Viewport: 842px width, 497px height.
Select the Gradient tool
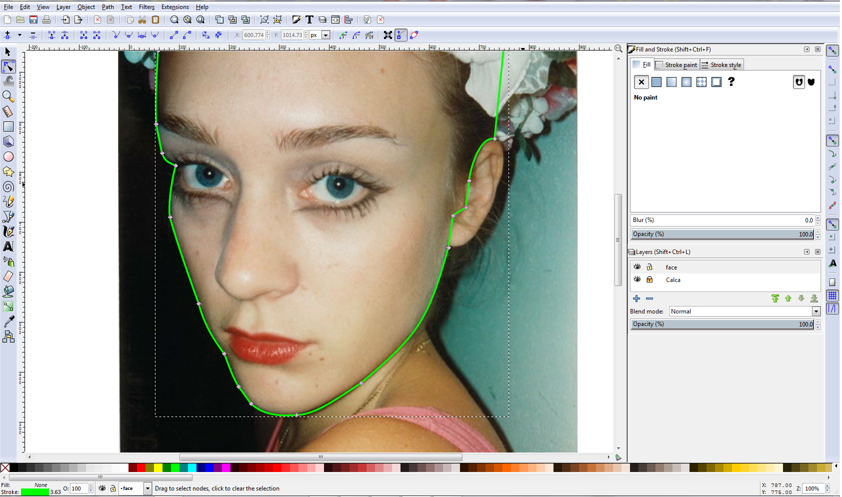pos(8,306)
